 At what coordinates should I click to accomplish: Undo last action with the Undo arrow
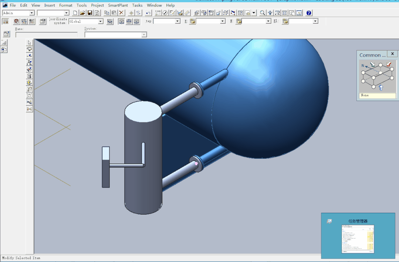148,13
